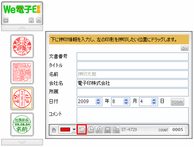The image size is (194, 147).
Task: Click the We電子印 logo
Action: (22, 9)
